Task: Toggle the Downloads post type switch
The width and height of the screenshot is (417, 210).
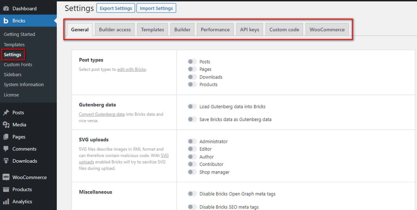Action: (x=192, y=77)
